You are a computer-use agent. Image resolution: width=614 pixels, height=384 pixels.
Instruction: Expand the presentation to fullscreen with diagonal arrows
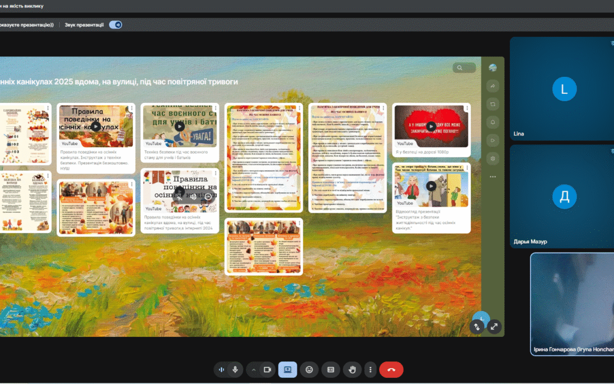[x=494, y=327]
